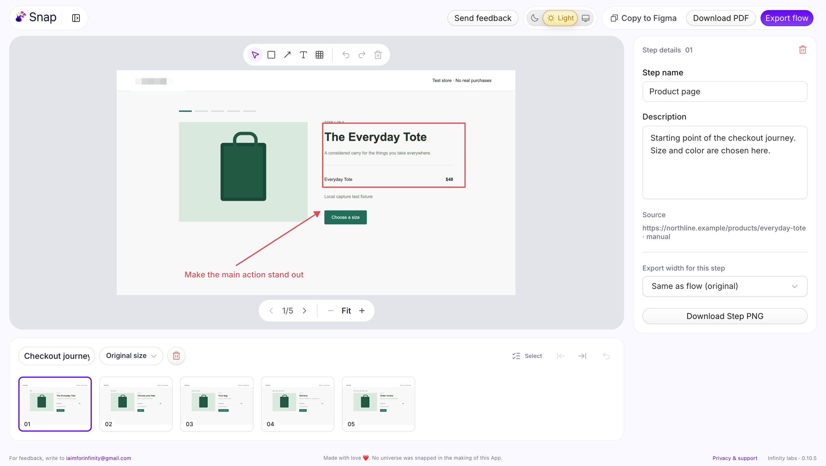826x466 pixels.
Task: Switch to system theme monitor icon
Action: [585, 18]
